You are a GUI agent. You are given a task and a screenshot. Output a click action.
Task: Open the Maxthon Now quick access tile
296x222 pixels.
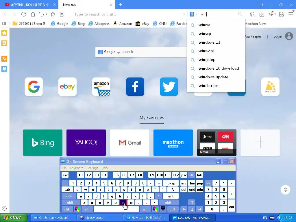pos(270,87)
